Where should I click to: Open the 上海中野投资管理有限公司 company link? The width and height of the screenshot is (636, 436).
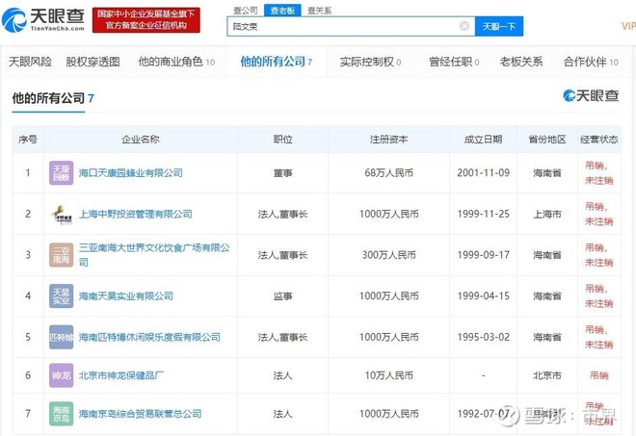point(136,214)
